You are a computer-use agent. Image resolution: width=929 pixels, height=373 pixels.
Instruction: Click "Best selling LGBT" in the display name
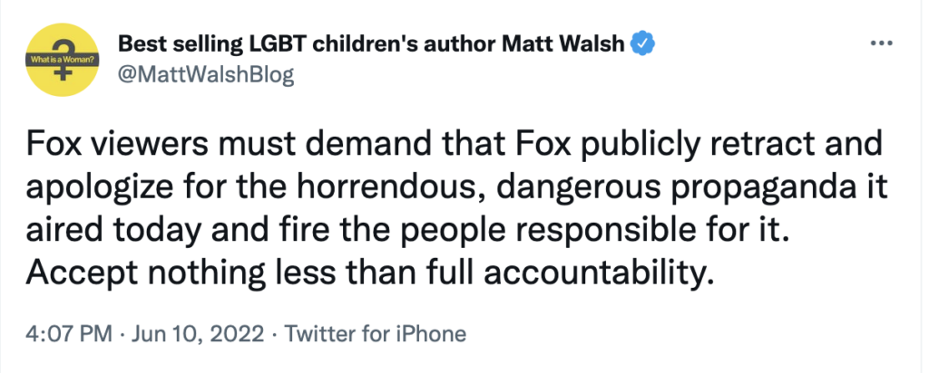pos(208,43)
